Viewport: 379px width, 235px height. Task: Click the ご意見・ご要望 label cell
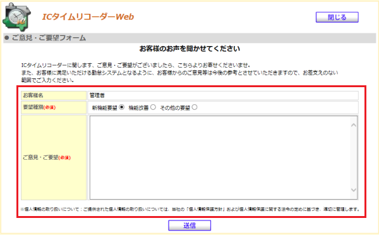coord(54,158)
